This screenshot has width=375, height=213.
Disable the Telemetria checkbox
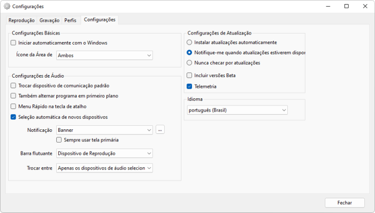189,86
